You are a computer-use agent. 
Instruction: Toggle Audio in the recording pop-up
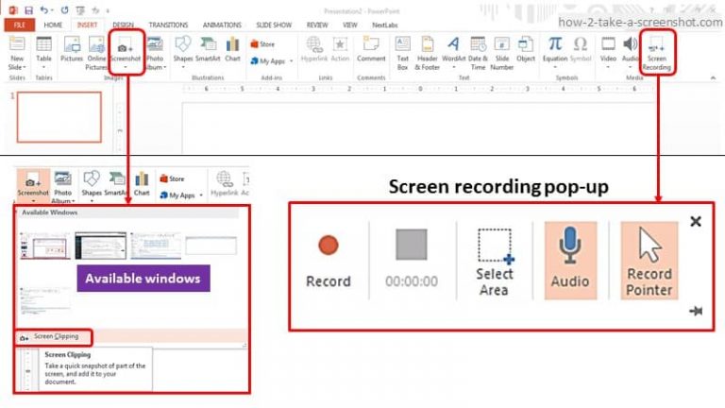pyautogui.click(x=570, y=260)
